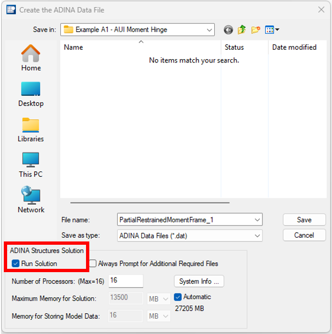Viewport: 332px width, 334px height.
Task: Go up one folder level
Action: point(242,30)
